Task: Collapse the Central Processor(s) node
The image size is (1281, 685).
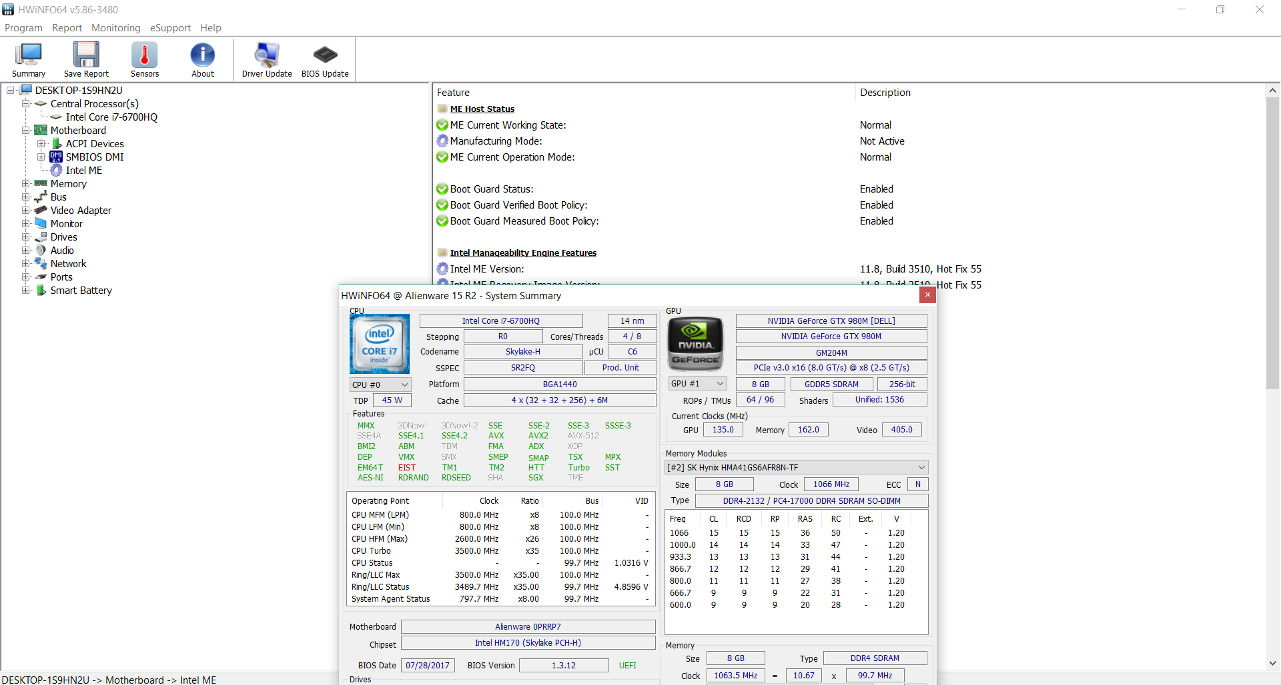Action: tap(25, 103)
